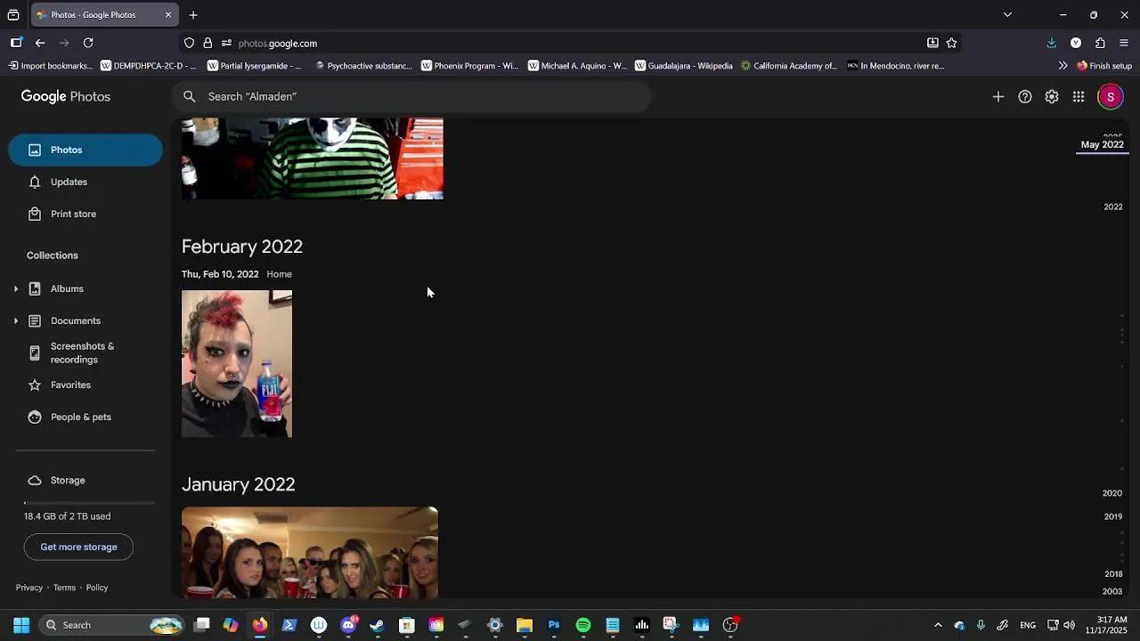Open the Terms link
This screenshot has width=1140, height=641.
tap(64, 588)
